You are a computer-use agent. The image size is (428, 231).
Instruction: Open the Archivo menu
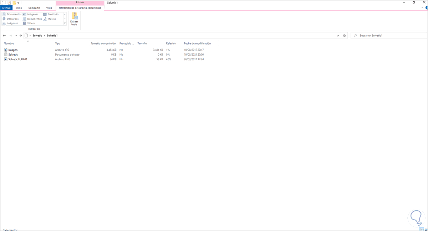pyautogui.click(x=6, y=7)
